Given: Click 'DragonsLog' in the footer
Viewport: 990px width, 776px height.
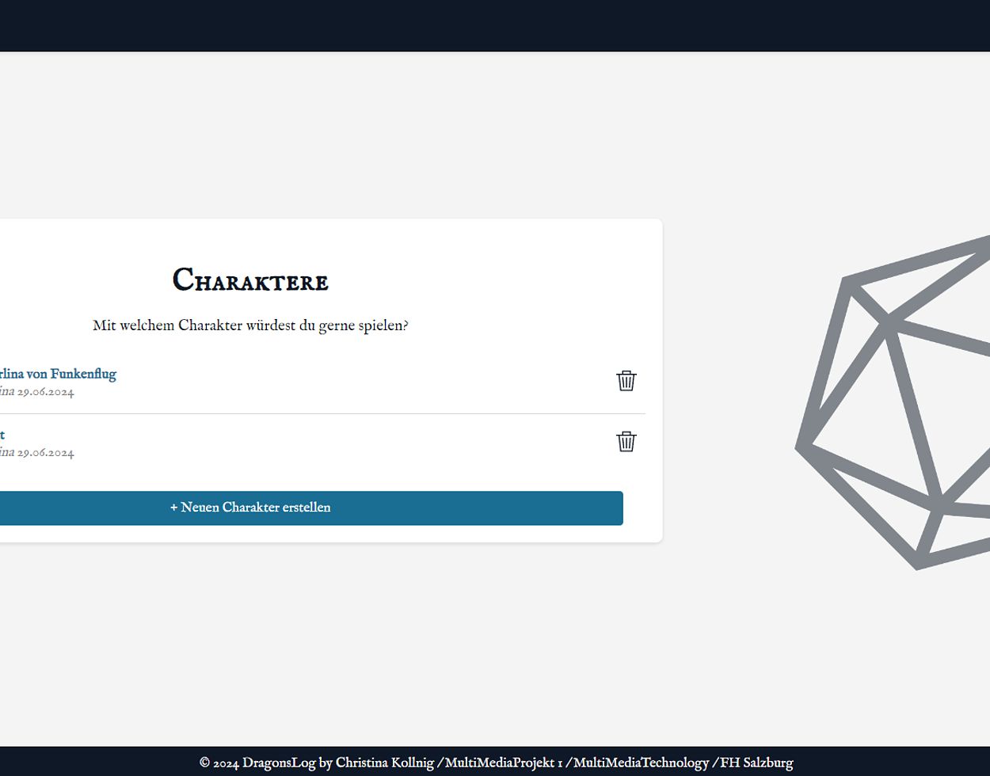Looking at the screenshot, I should [x=279, y=763].
